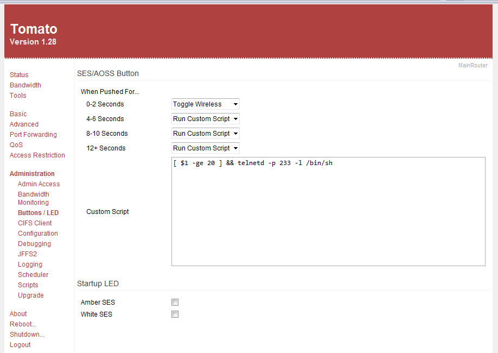498x353 pixels.
Task: Open the Upgrade submenu item
Action: [31, 295]
